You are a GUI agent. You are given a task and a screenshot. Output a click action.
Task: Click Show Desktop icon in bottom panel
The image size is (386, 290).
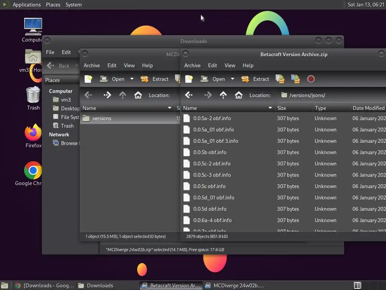pos(5,285)
